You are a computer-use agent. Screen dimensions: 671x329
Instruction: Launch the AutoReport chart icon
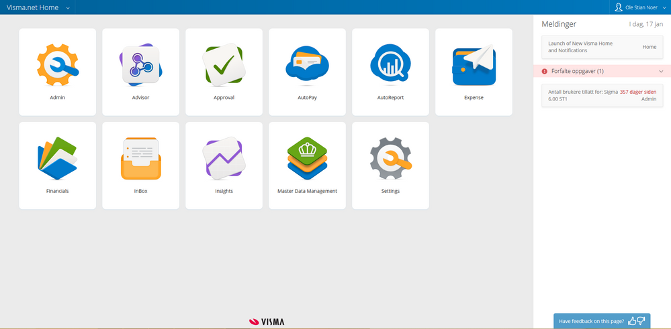390,63
